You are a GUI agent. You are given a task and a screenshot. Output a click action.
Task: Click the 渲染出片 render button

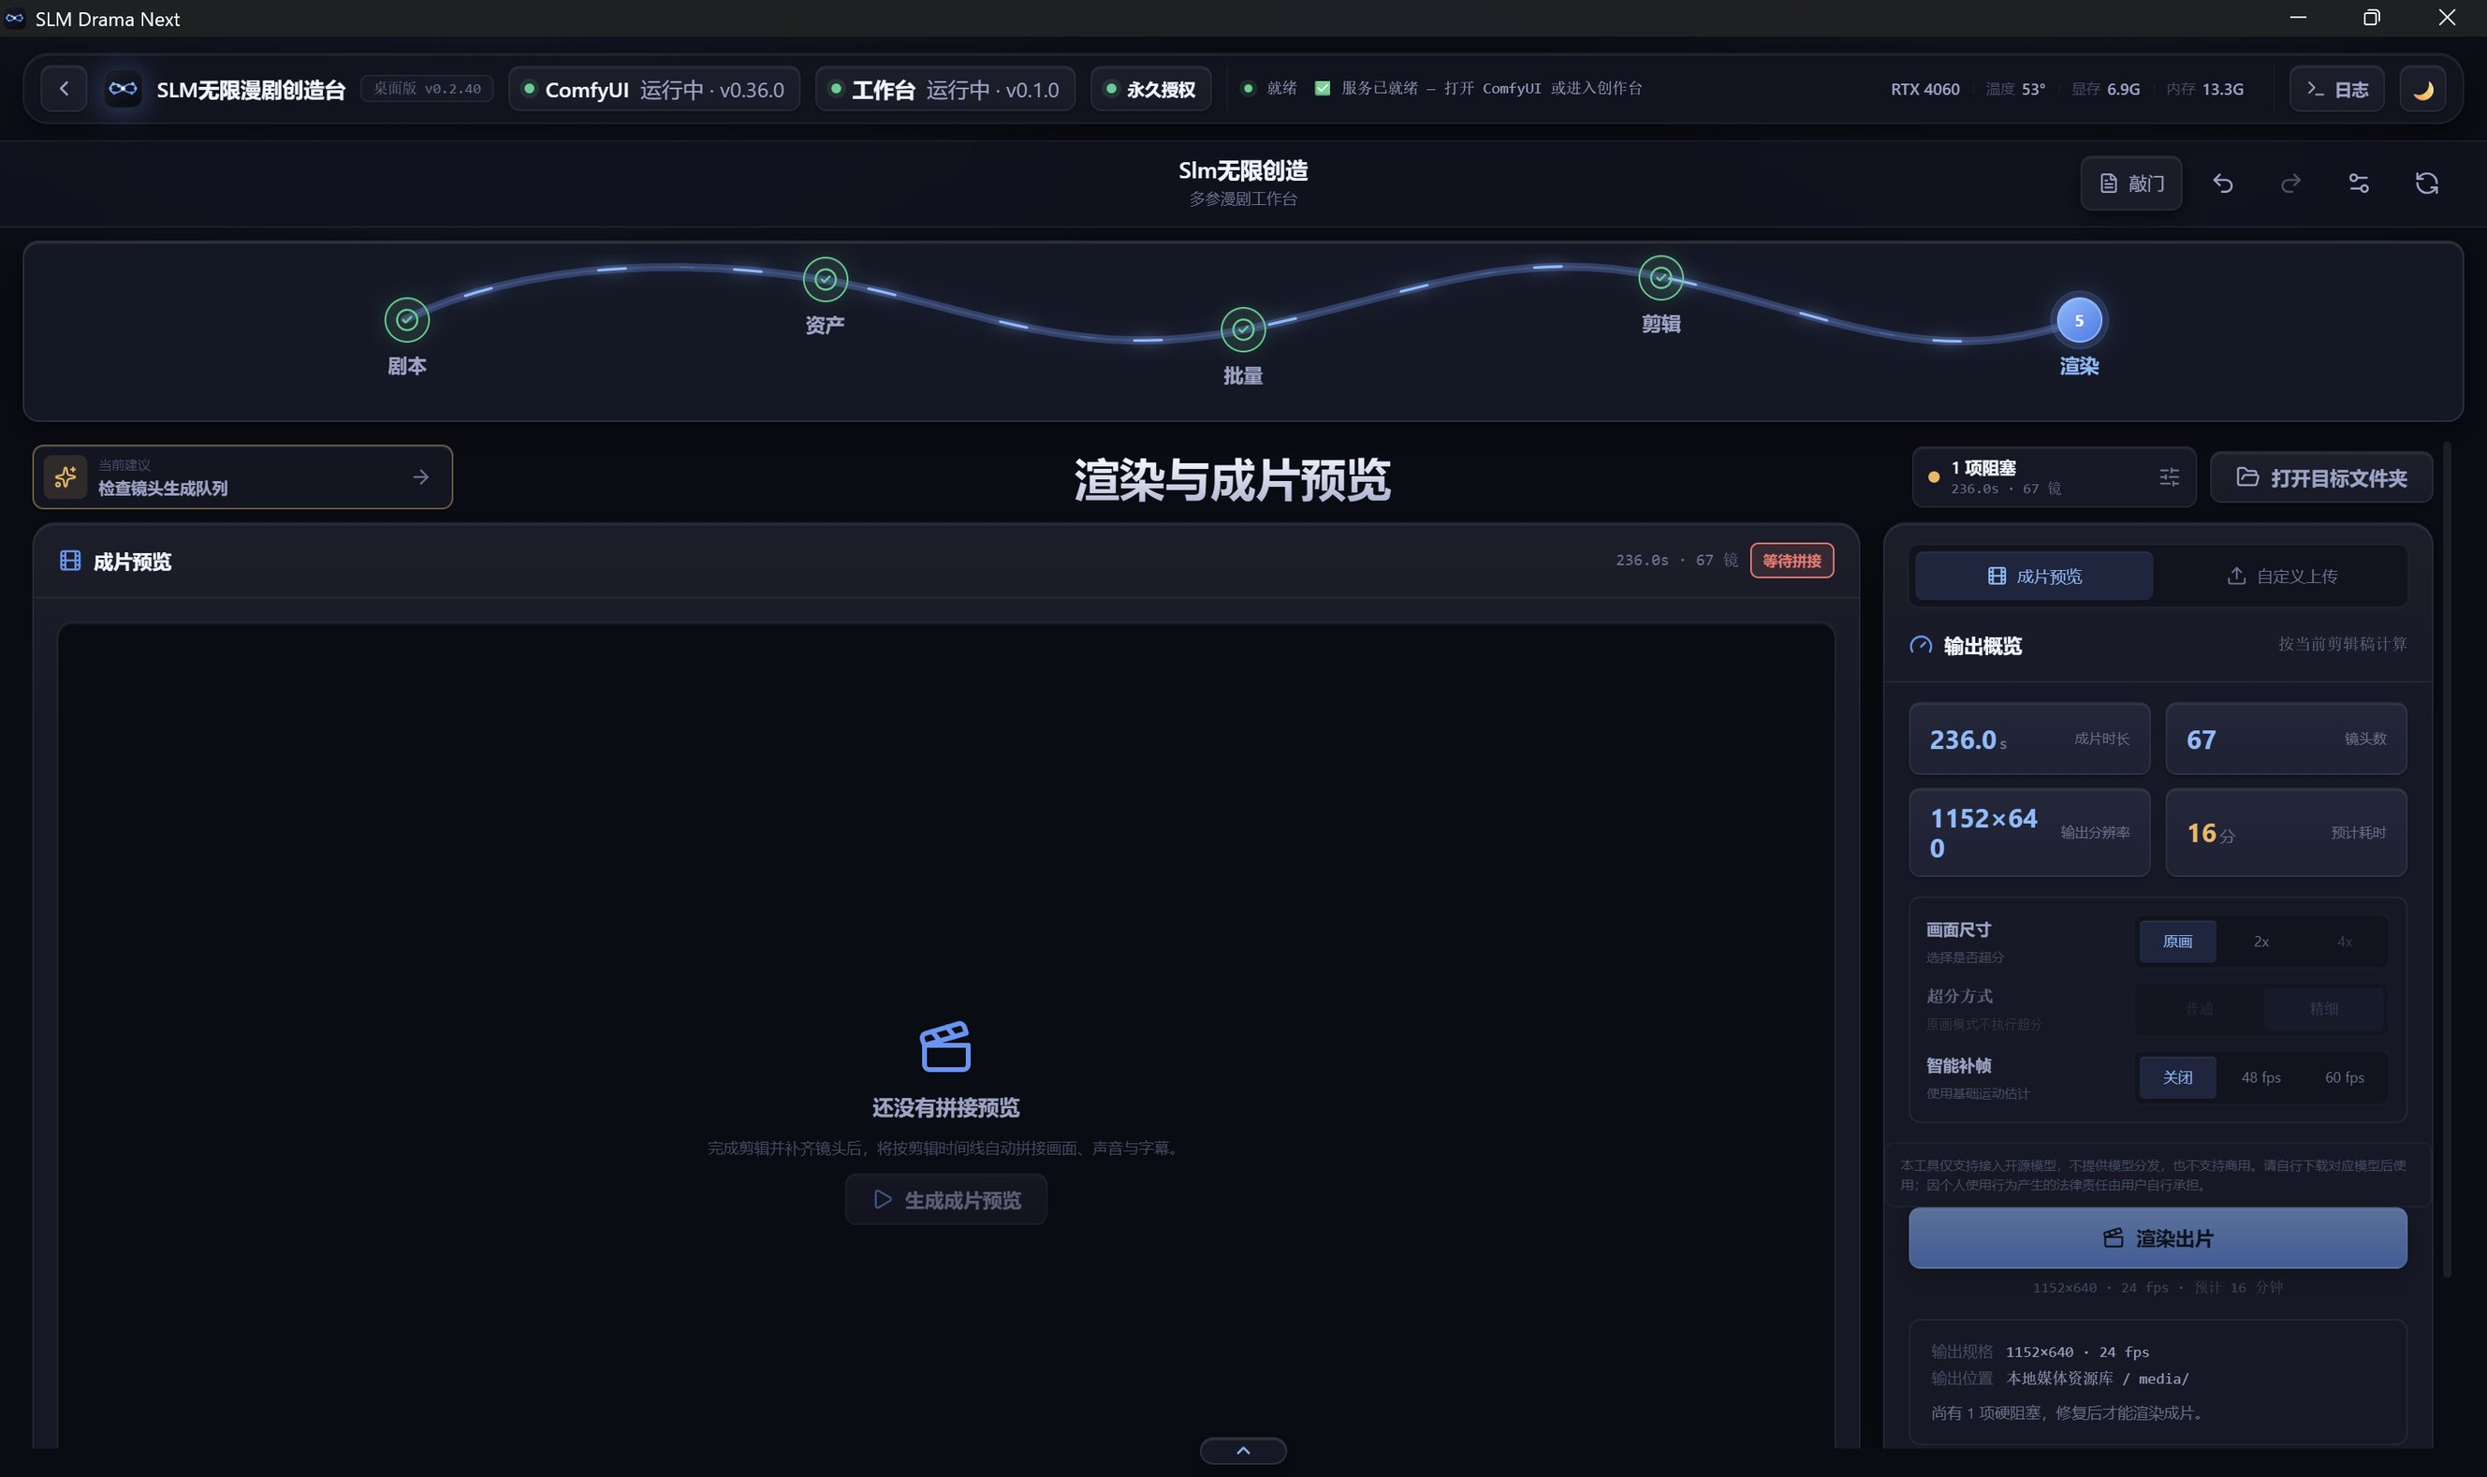point(2157,1238)
